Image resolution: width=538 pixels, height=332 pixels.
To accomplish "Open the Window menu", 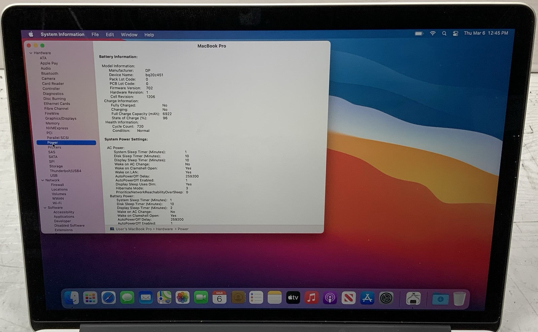I will tap(129, 35).
